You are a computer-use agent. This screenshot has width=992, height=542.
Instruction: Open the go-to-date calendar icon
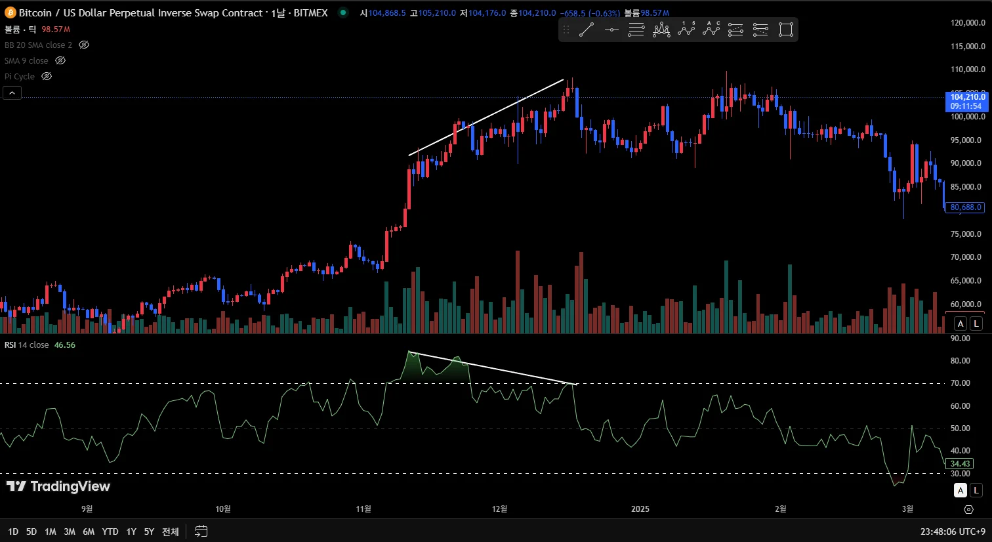pyautogui.click(x=201, y=531)
